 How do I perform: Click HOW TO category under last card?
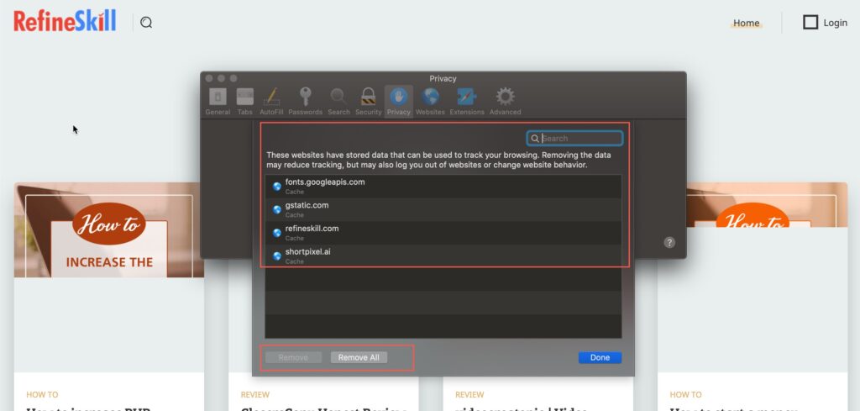[685, 394]
